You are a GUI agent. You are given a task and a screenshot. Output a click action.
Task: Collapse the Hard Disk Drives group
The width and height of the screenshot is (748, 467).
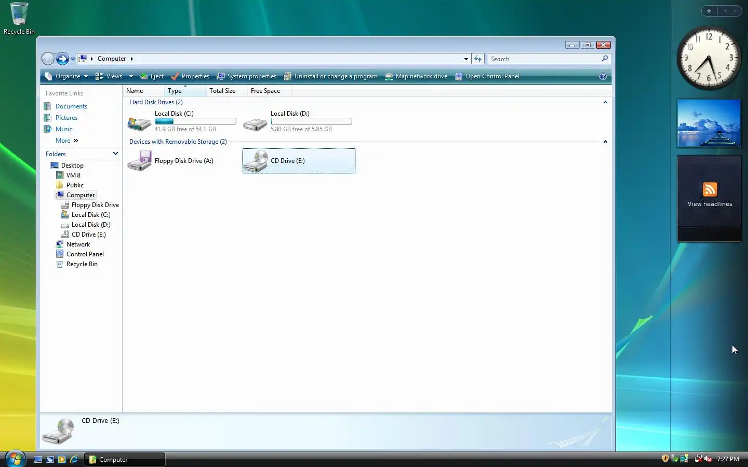[605, 102]
